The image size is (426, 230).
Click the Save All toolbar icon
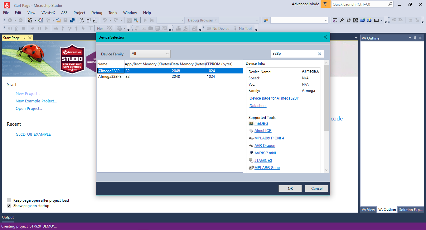(x=72, y=20)
